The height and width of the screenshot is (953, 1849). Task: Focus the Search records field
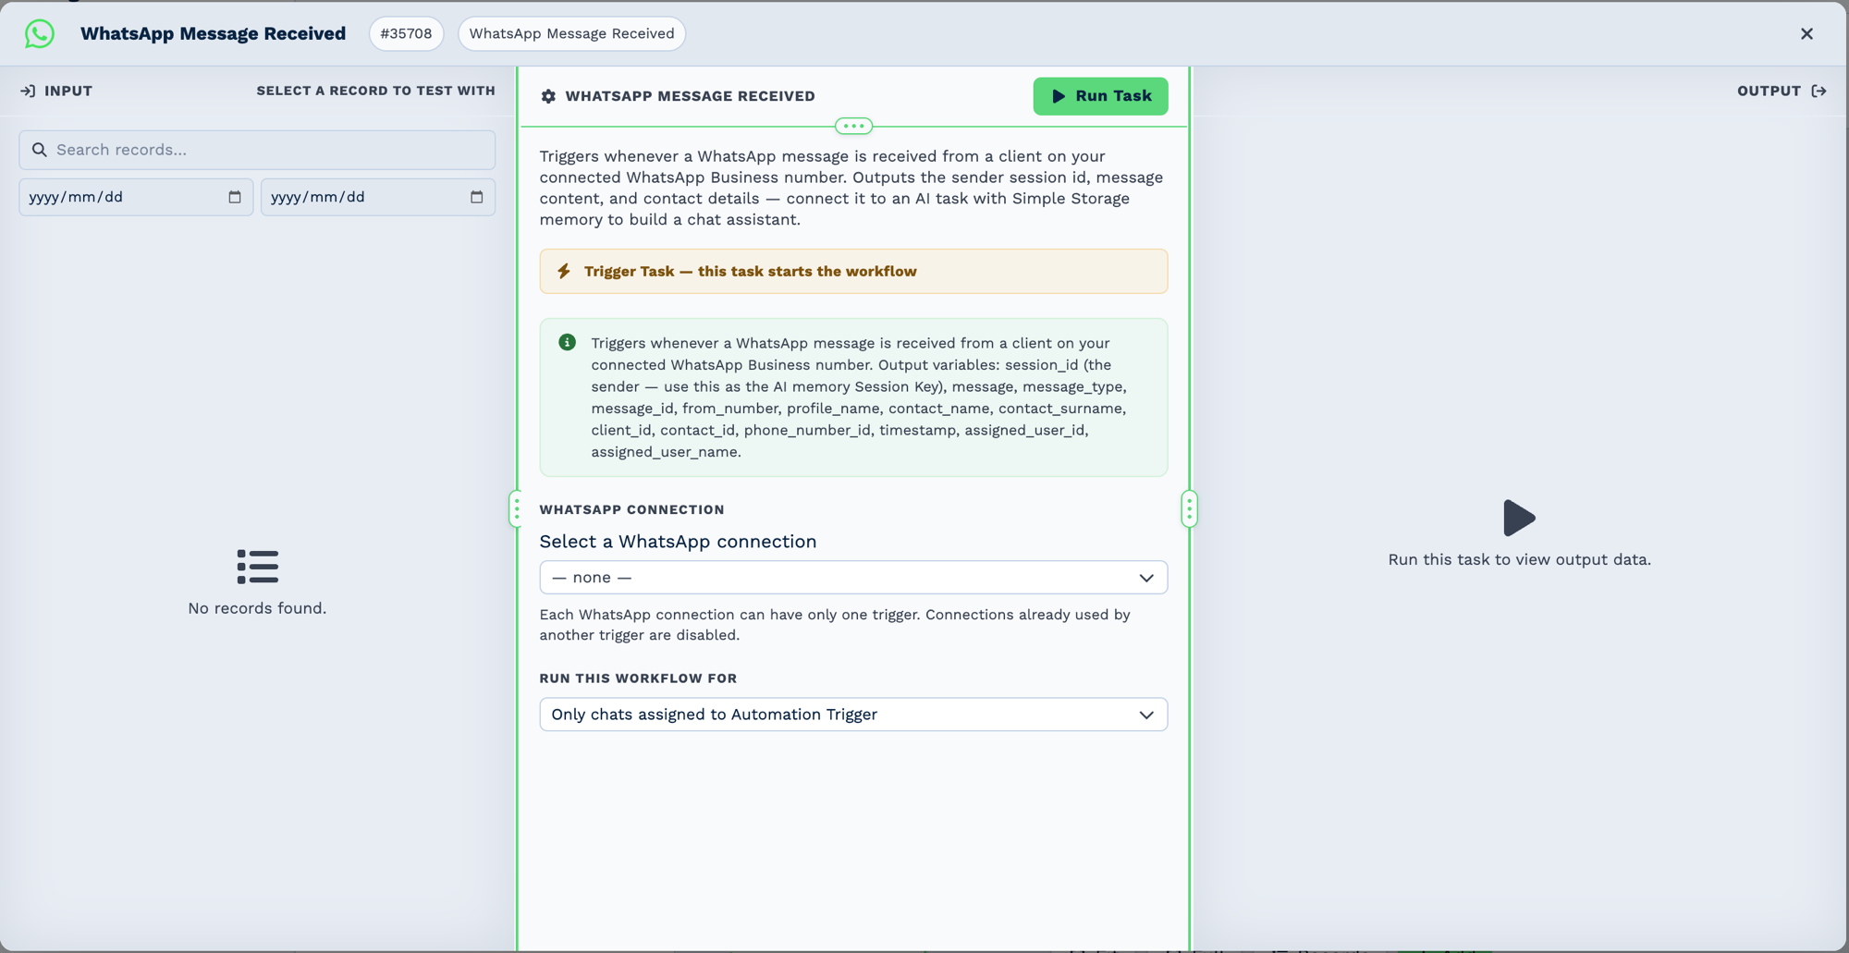[257, 150]
